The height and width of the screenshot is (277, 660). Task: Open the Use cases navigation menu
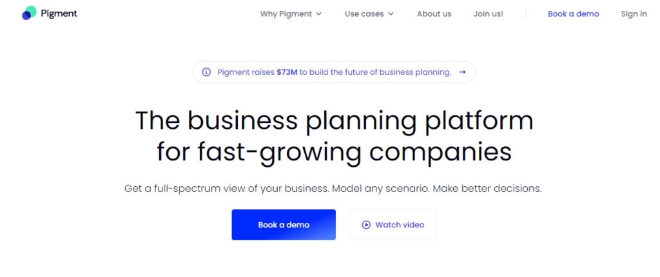(364, 14)
